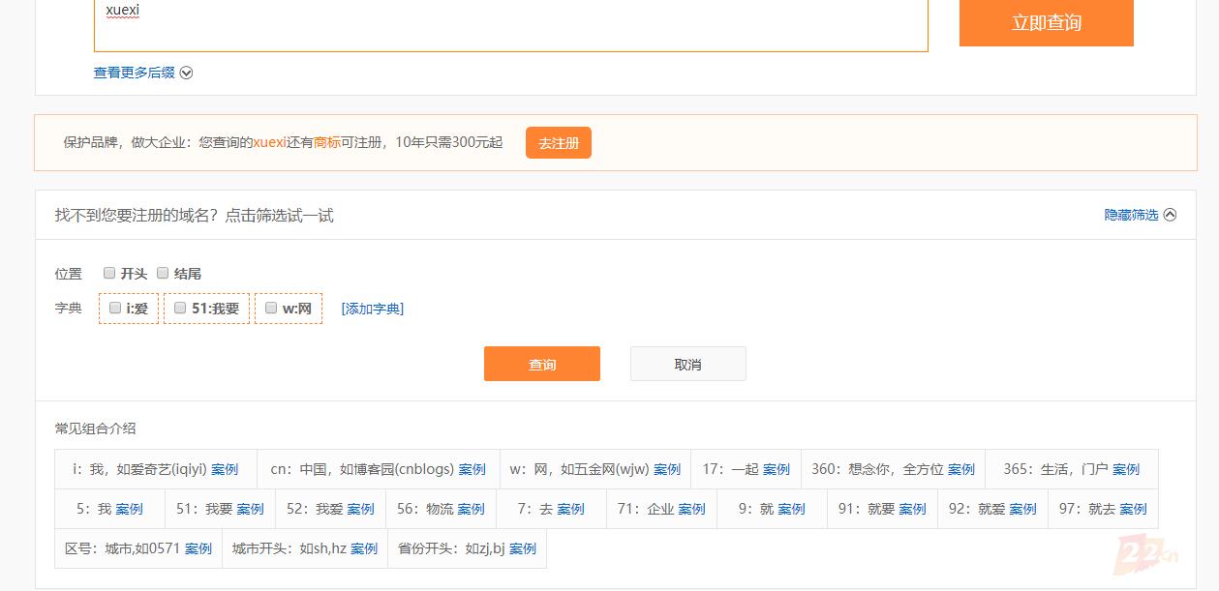Collapse filters with 隐藏筛选
The width and height of the screenshot is (1219, 591).
click(1140, 215)
